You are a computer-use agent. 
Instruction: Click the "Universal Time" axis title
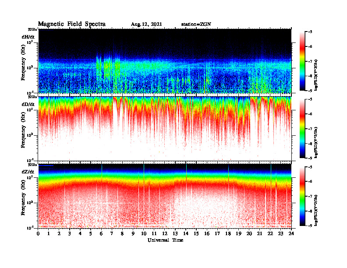click(165, 240)
